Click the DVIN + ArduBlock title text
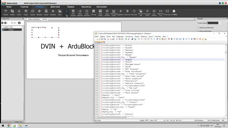The height and width of the screenshot is (128, 228). [x=67, y=47]
